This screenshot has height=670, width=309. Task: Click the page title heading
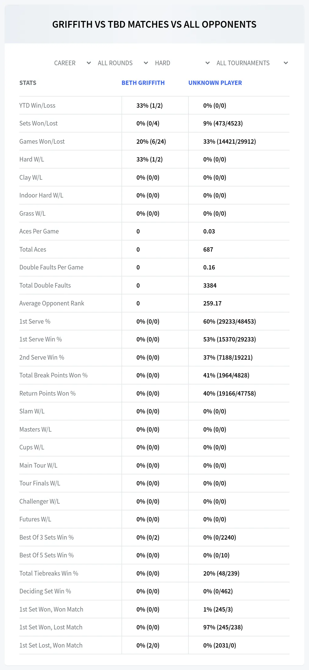click(x=154, y=24)
